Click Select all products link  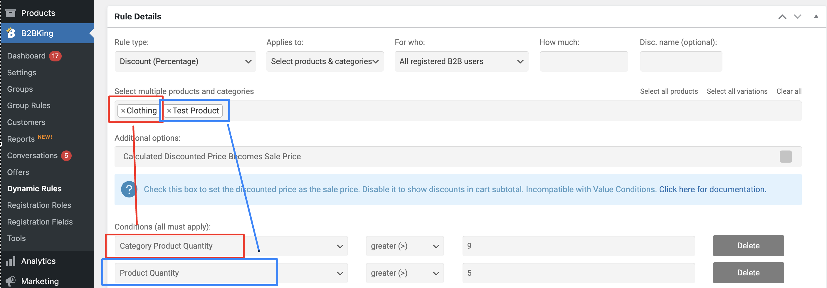669,91
